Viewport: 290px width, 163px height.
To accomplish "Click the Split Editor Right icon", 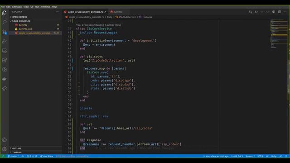I will click(280, 12).
